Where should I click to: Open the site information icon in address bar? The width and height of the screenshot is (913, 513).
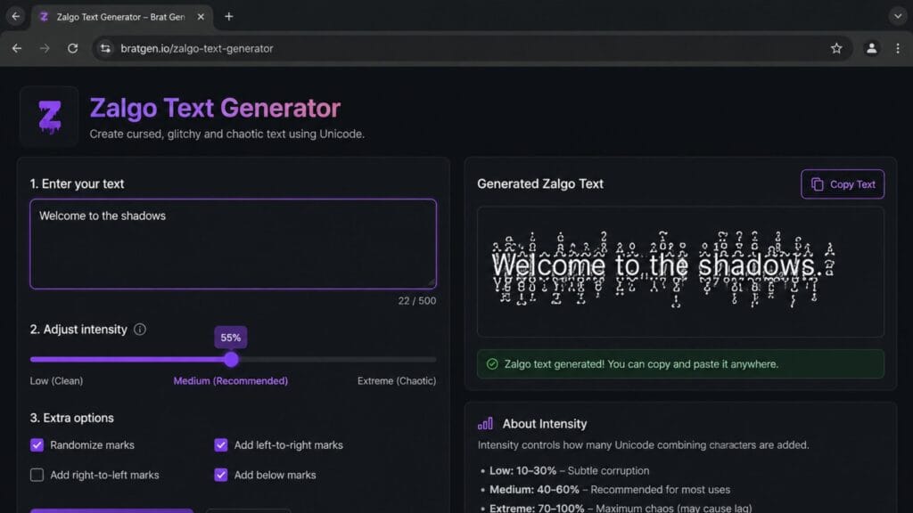[x=105, y=48]
